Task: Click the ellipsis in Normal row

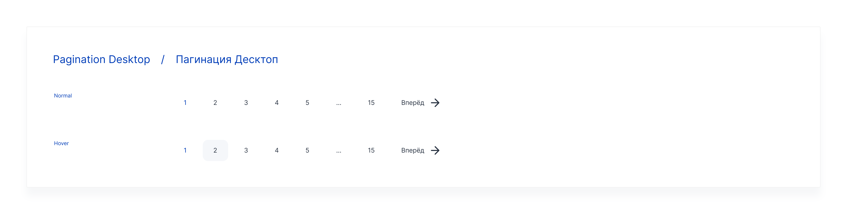Action: pos(339,103)
